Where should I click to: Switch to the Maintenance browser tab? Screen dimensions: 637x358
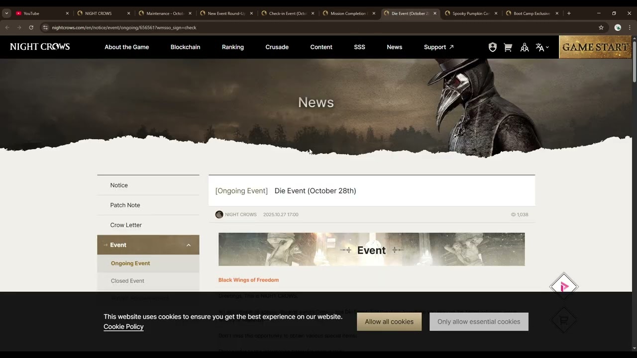(x=165, y=13)
